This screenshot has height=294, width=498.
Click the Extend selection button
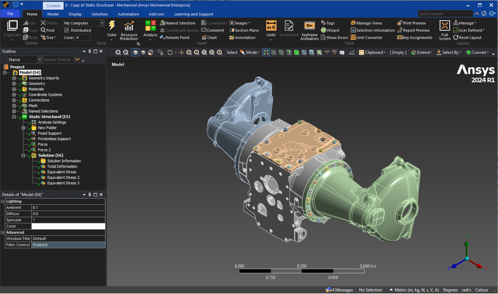point(422,52)
